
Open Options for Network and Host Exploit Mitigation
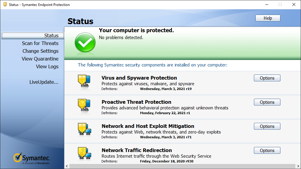point(267,126)
